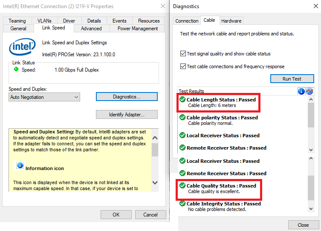Click the Intel logo in Properties

[22, 46]
